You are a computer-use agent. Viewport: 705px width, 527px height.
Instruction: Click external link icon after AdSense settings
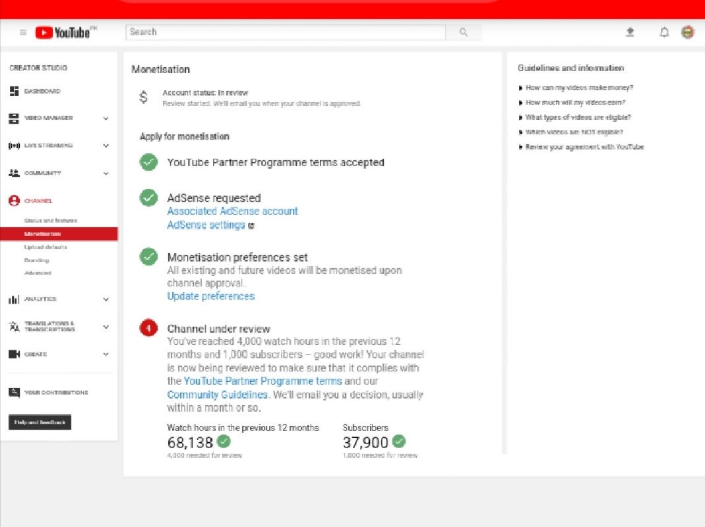251,225
